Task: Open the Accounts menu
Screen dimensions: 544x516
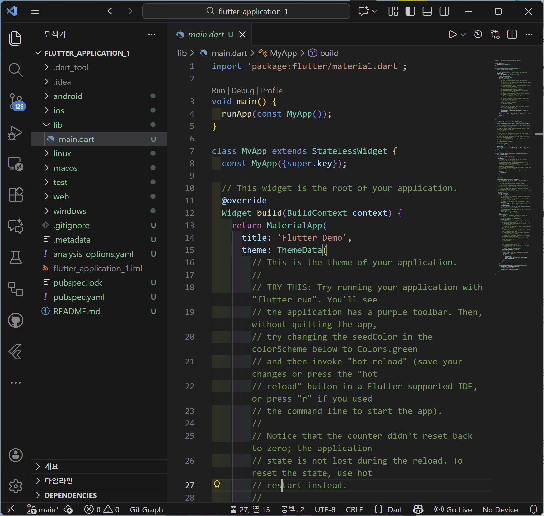Action: pos(15,455)
